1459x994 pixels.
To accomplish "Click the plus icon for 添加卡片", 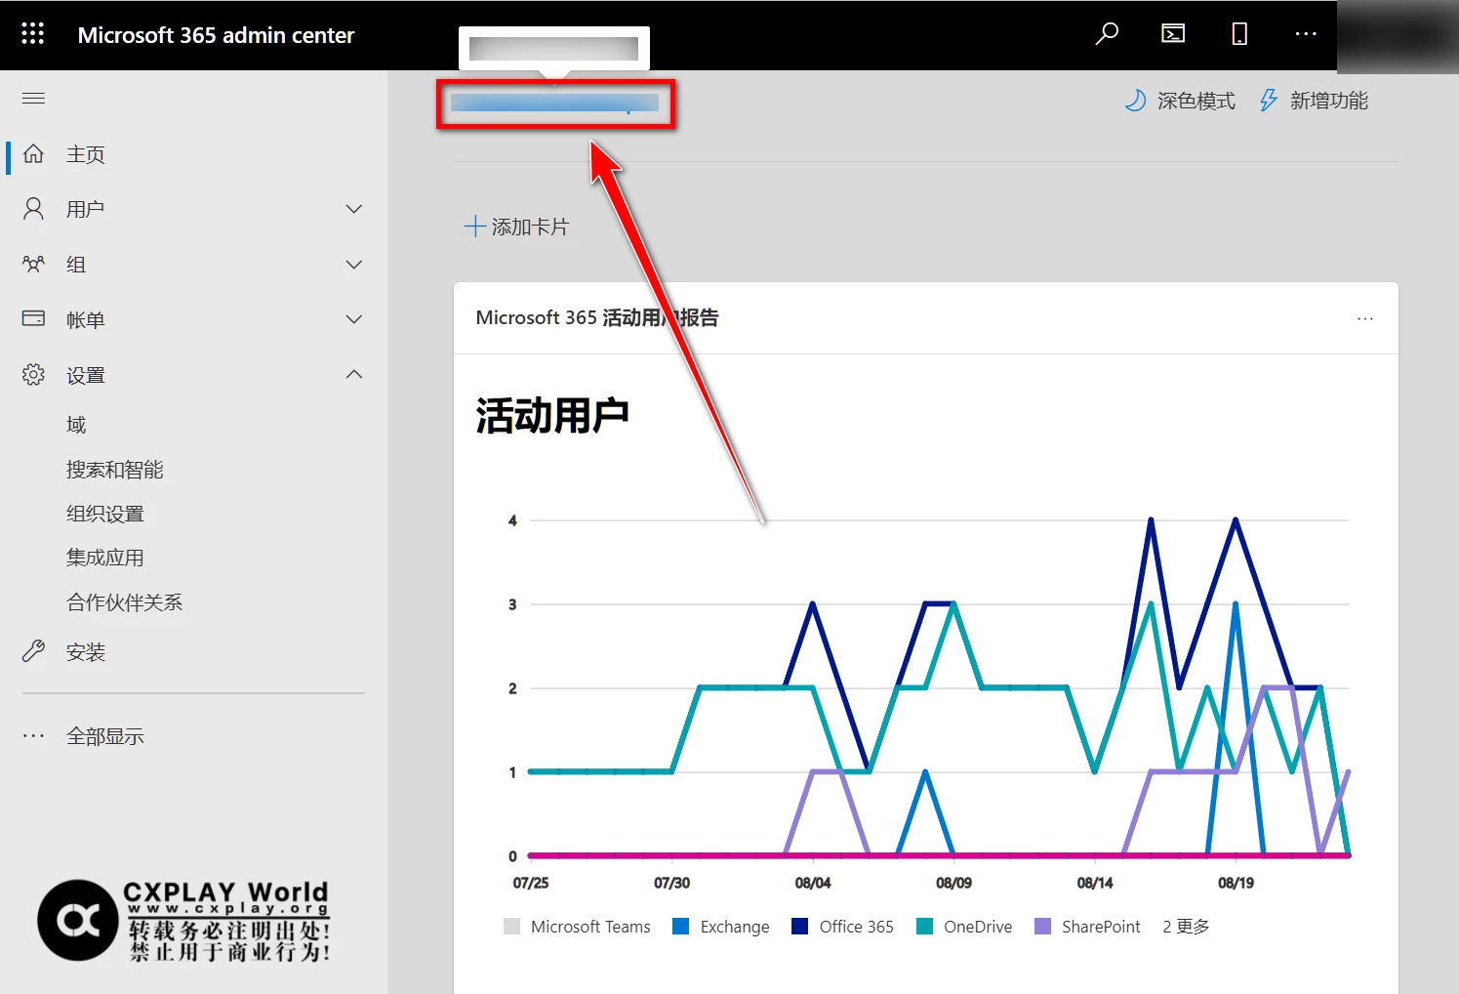I will tap(475, 227).
